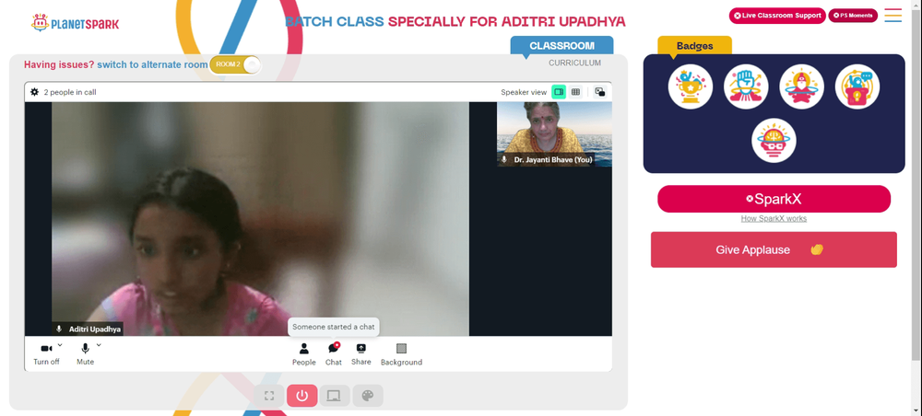Launch SparkX

[774, 199]
